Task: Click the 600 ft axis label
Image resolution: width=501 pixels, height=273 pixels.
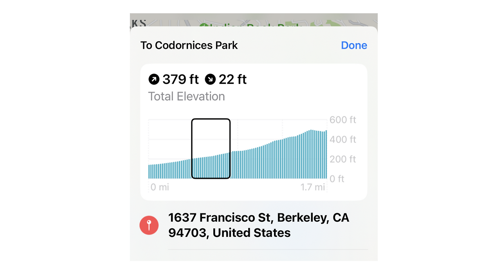Action: (342, 120)
